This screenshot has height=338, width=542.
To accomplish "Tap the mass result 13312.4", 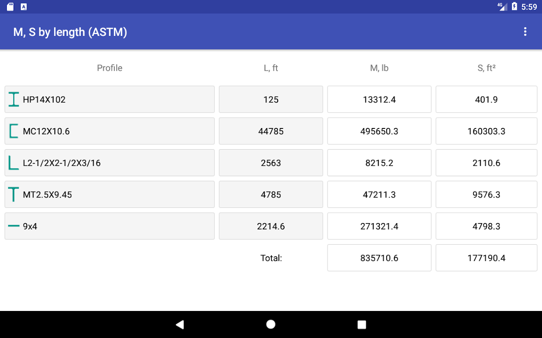I will (379, 100).
